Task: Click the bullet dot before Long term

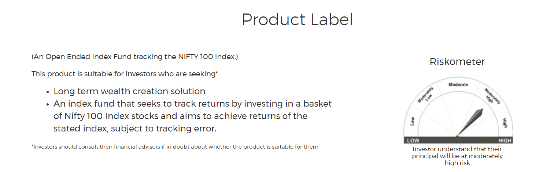Action: click(x=48, y=92)
